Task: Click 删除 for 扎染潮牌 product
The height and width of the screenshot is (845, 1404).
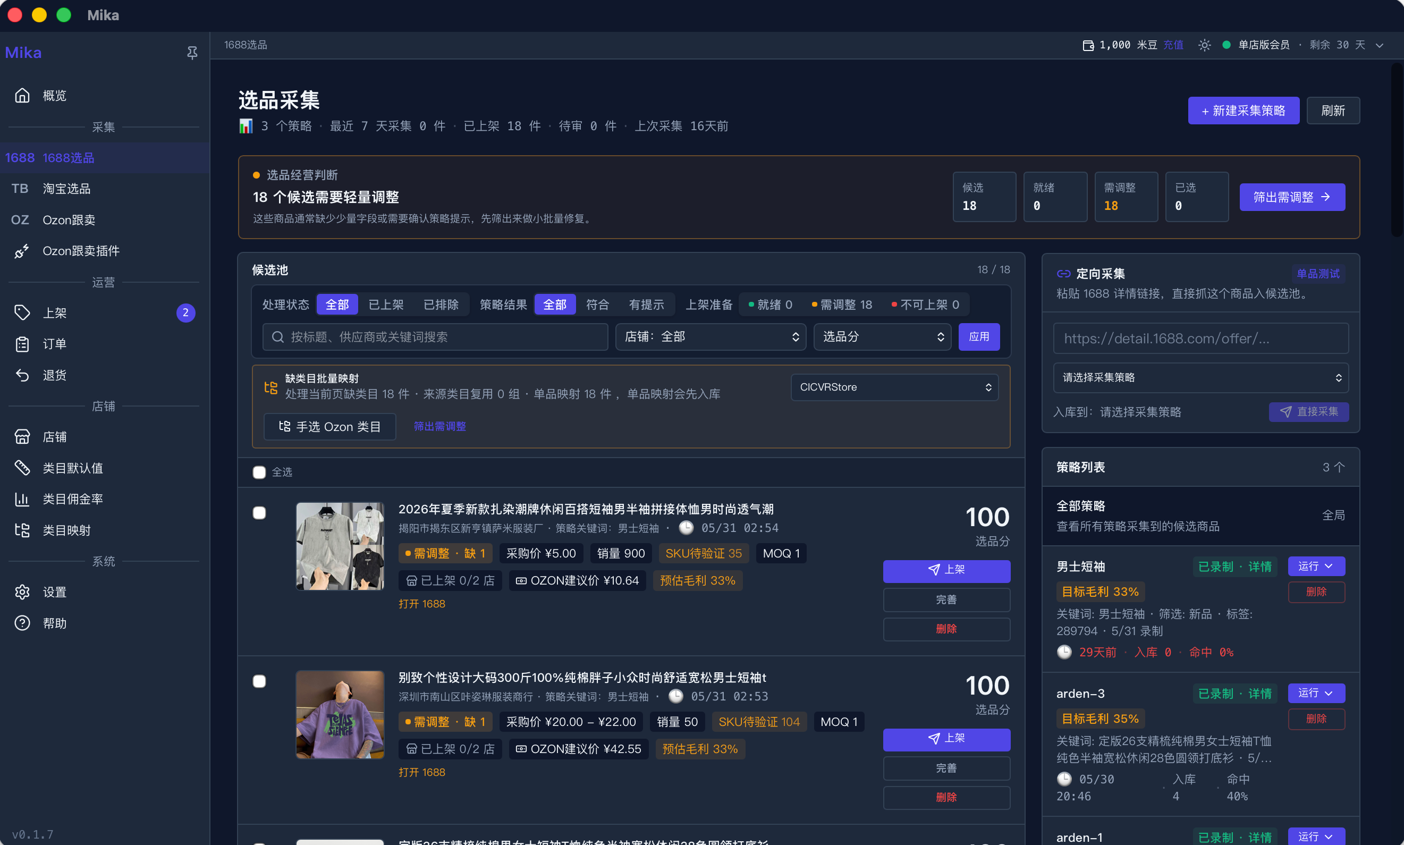Action: 946,629
